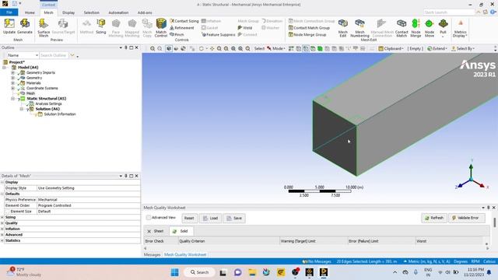The image size is (498, 280).
Task: Switch to the Automation ribbon tab
Action: tap(118, 12)
